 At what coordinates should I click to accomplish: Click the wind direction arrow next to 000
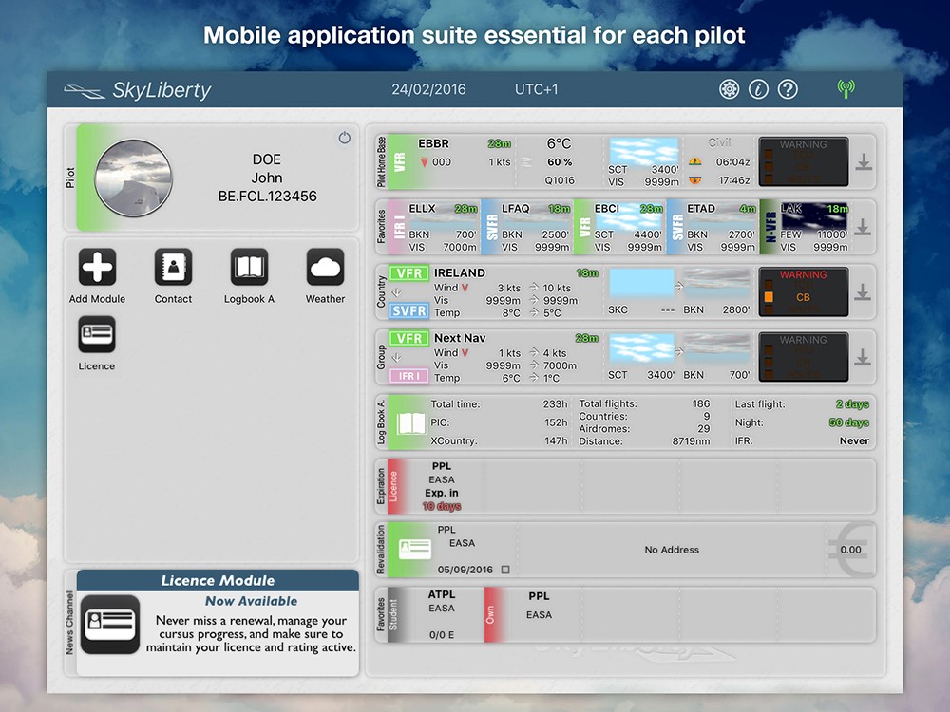pyautogui.click(x=424, y=162)
